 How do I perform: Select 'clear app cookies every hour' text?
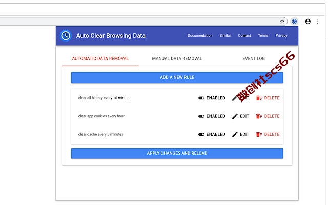click(101, 116)
